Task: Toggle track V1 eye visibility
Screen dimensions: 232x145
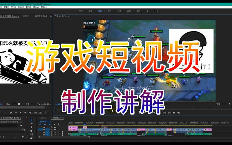Action: pyautogui.click(x=55, y=130)
